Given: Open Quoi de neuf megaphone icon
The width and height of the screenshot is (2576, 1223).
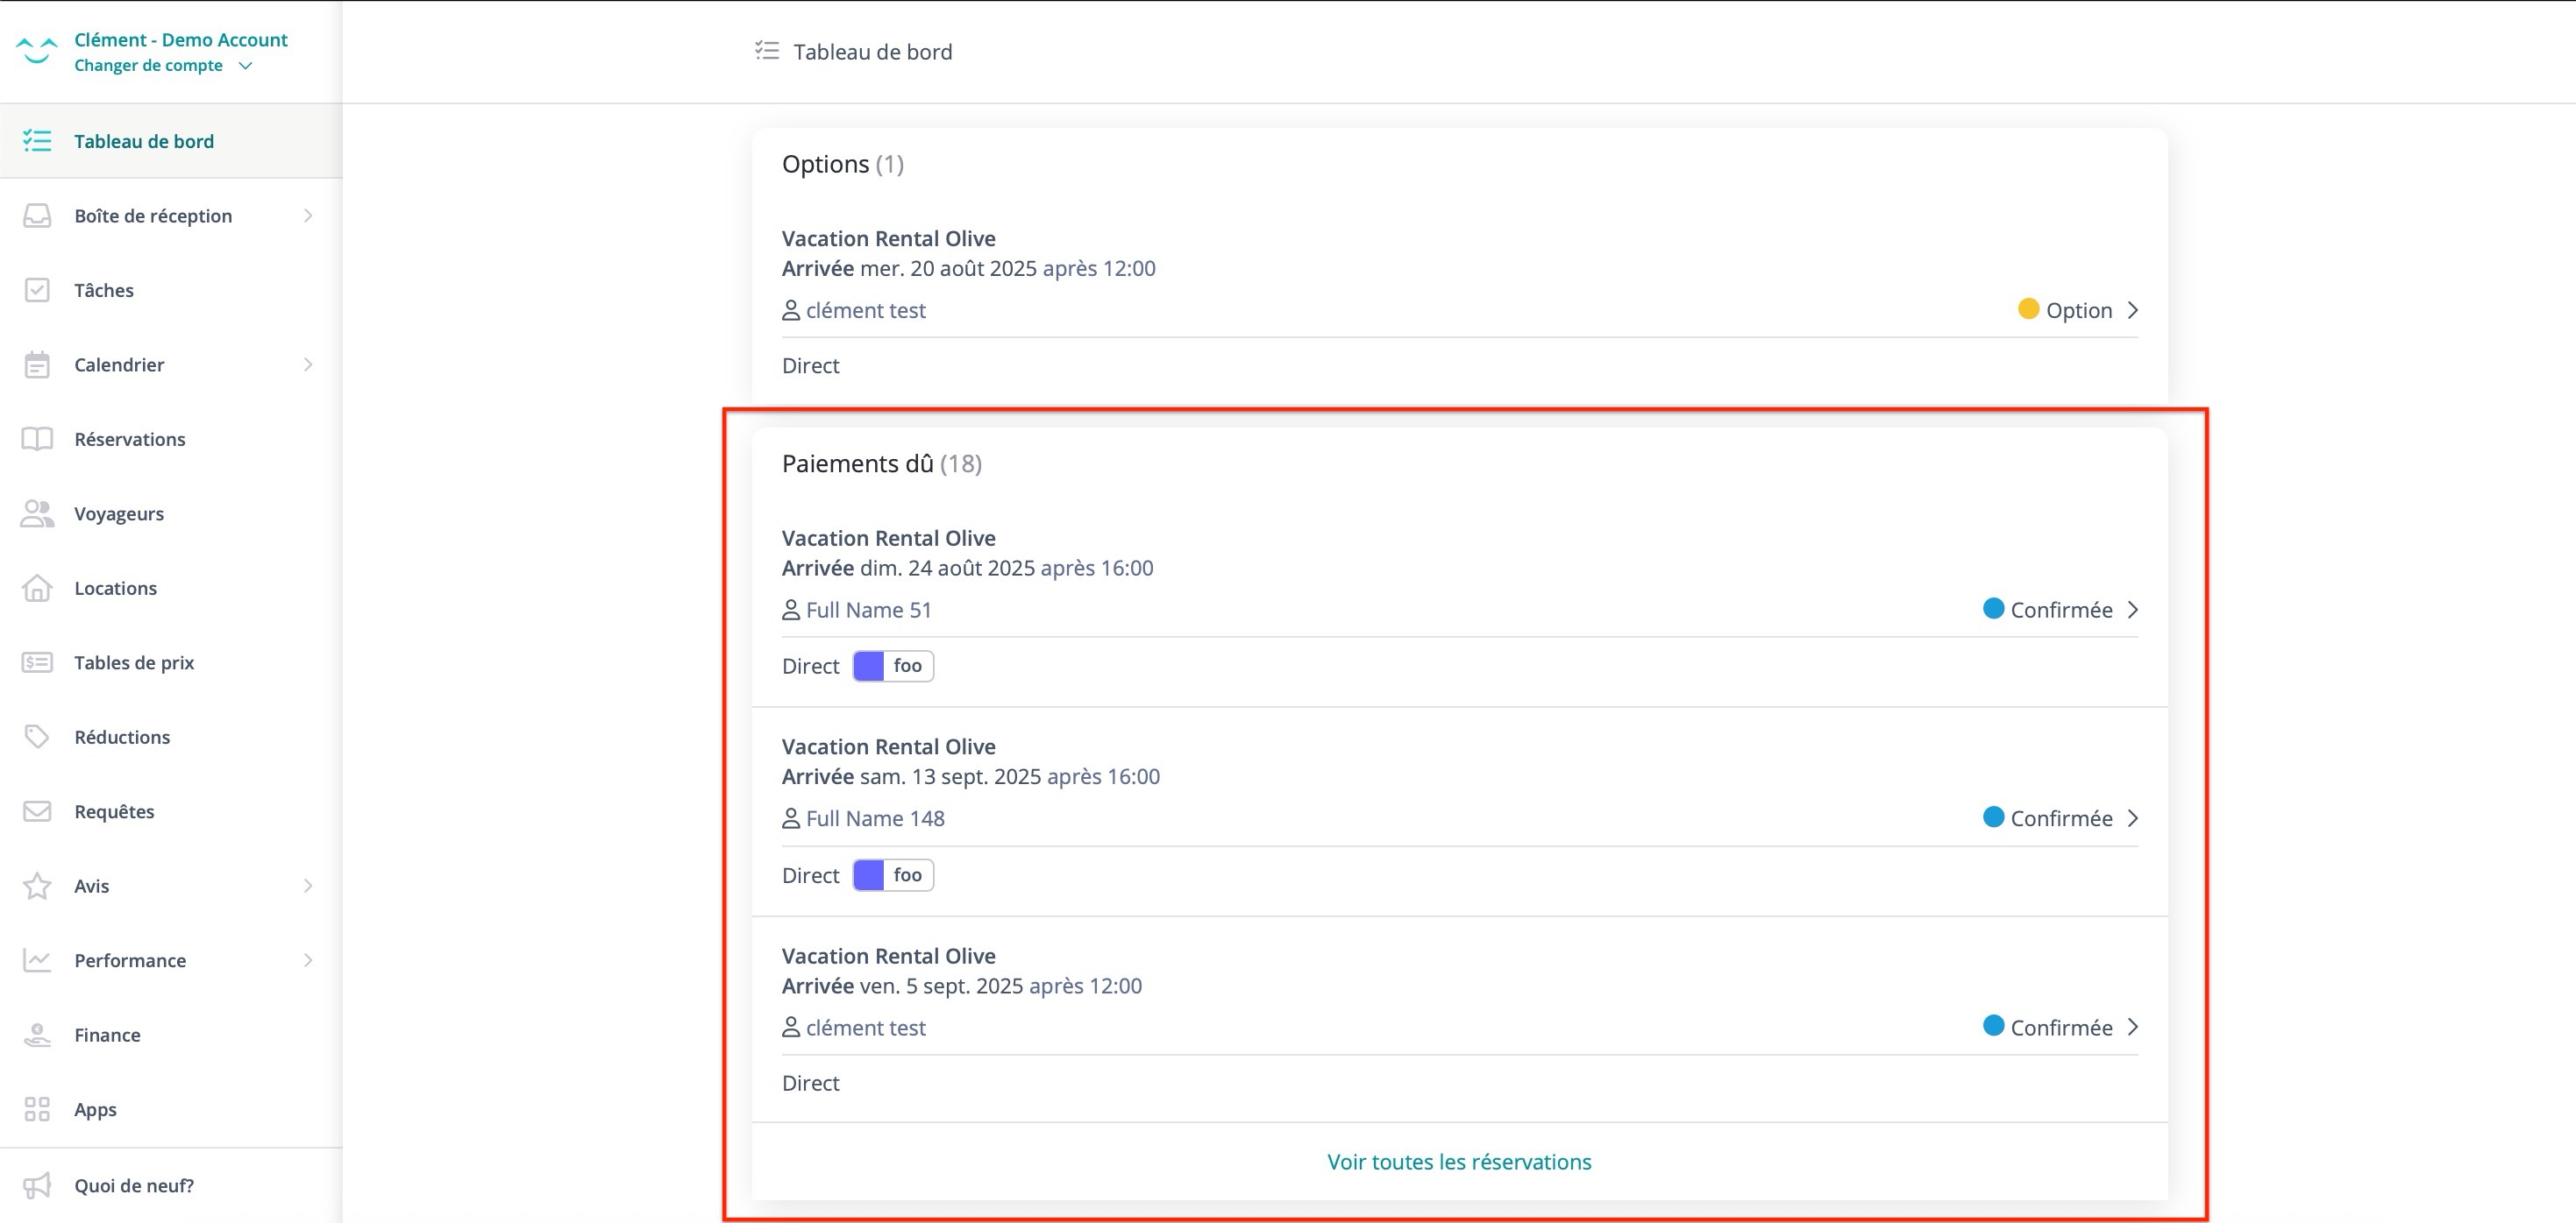Looking at the screenshot, I should click(36, 1185).
